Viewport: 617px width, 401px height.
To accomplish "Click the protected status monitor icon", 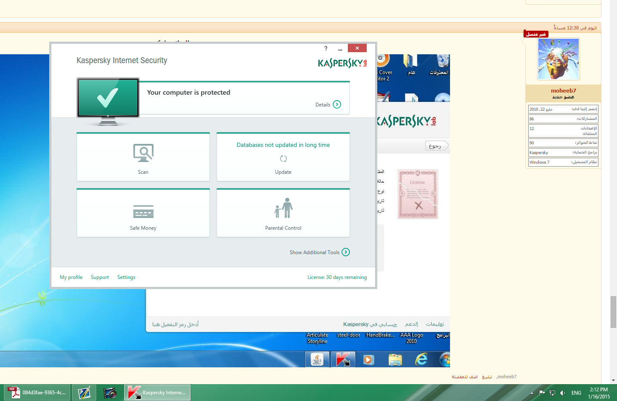I will (x=108, y=101).
